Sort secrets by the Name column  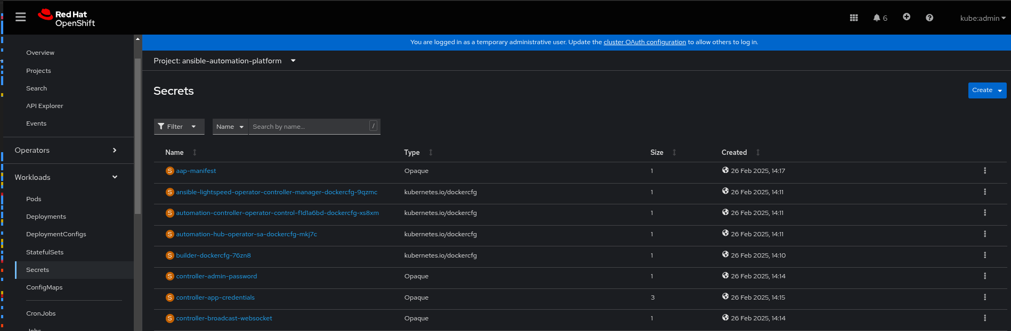(175, 153)
